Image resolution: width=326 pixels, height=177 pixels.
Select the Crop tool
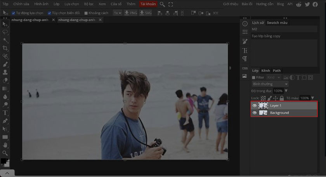[x=5, y=48]
